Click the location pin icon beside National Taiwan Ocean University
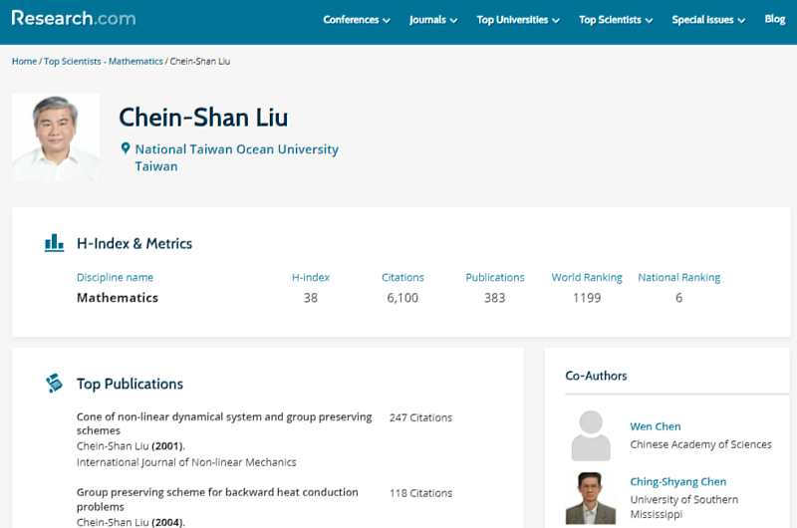The height and width of the screenshot is (528, 797). (x=126, y=148)
